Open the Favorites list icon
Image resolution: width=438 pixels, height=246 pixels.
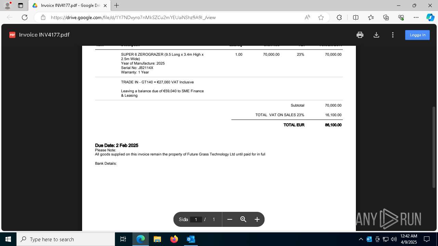[x=371, y=17]
